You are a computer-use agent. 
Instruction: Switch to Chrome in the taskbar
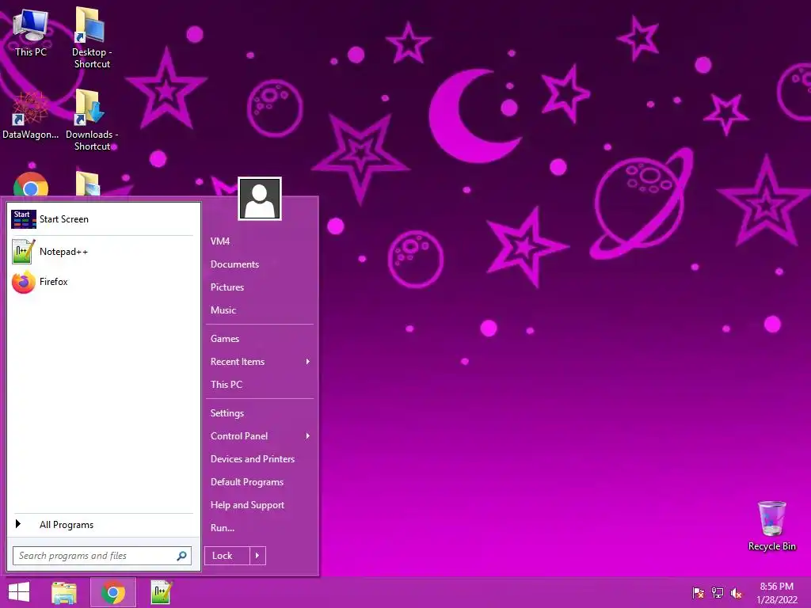pos(113,592)
